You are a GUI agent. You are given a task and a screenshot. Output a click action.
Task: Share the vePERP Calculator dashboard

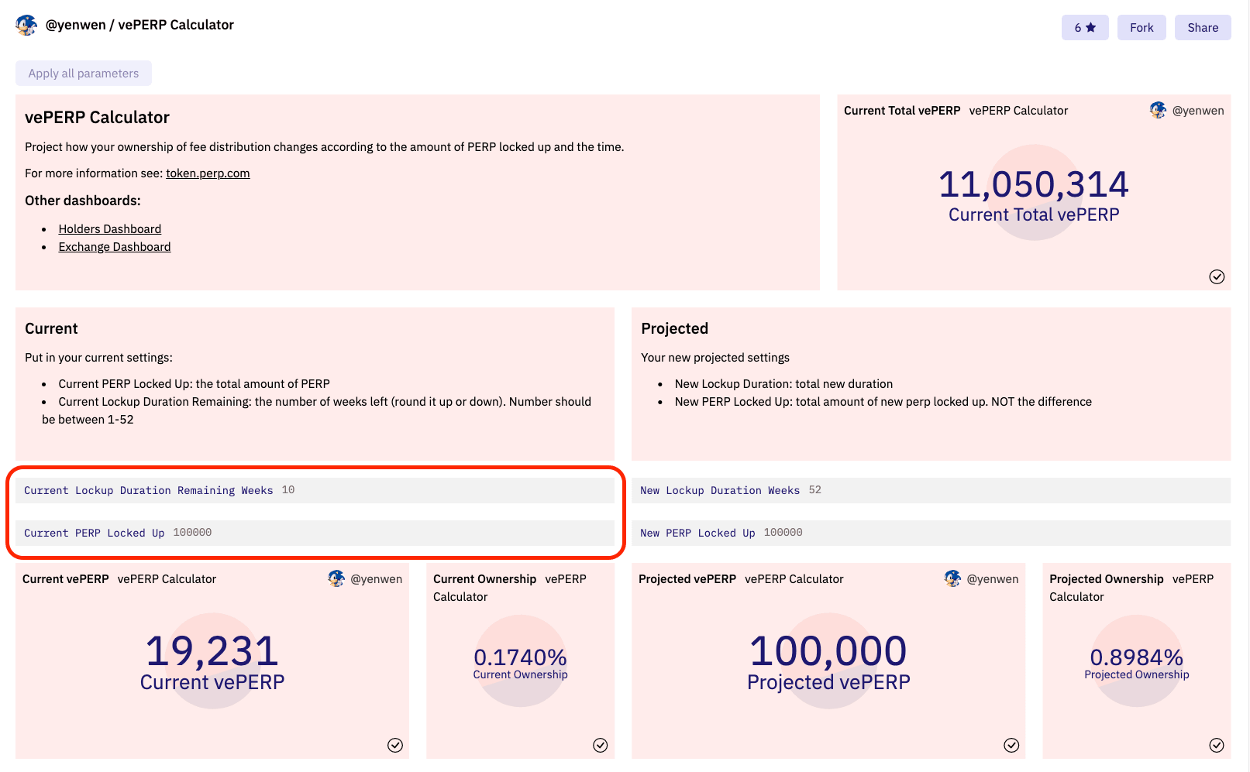pyautogui.click(x=1203, y=28)
